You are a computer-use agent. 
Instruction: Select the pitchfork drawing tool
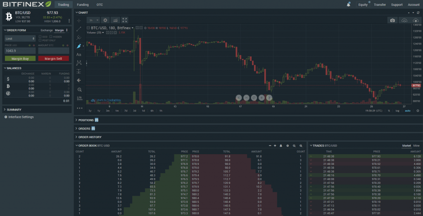click(79, 38)
